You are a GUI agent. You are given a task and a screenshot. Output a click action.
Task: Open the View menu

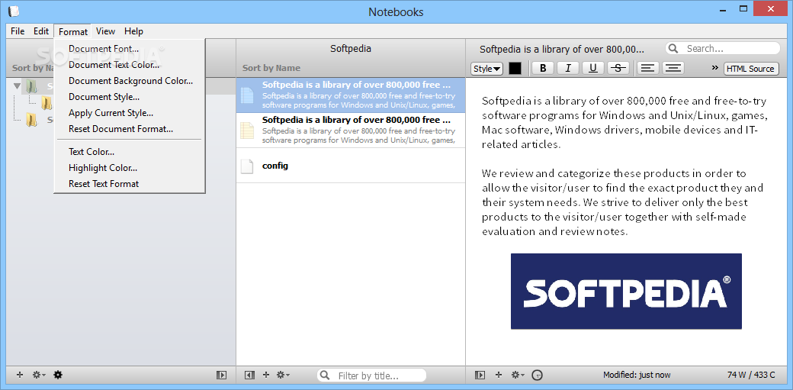(x=105, y=31)
